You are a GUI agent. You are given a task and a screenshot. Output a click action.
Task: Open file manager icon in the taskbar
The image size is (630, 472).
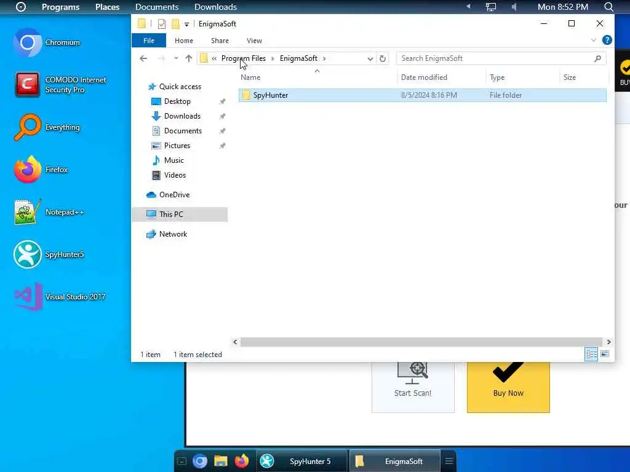(221, 461)
